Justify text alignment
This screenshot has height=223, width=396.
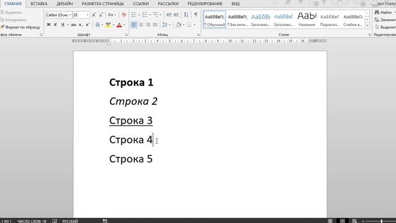click(x=155, y=25)
